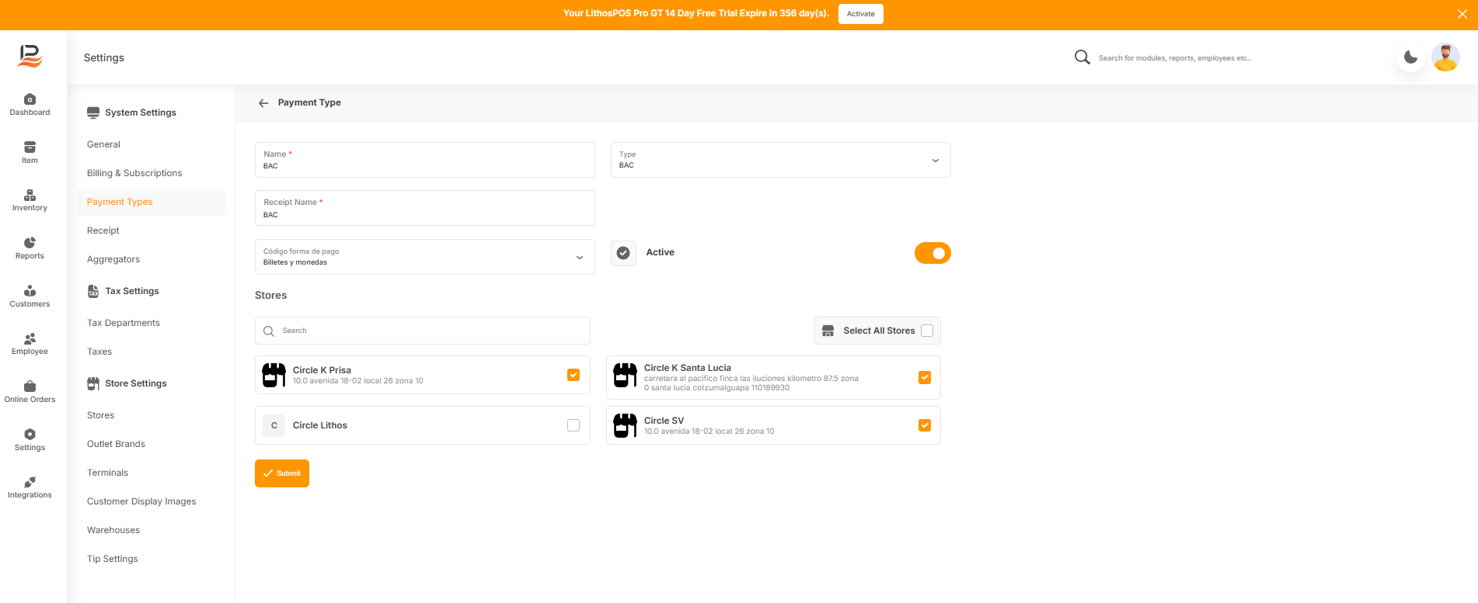Viewport: 1478px width, 603px height.
Task: Open Billing & Subscriptions settings
Action: [134, 173]
